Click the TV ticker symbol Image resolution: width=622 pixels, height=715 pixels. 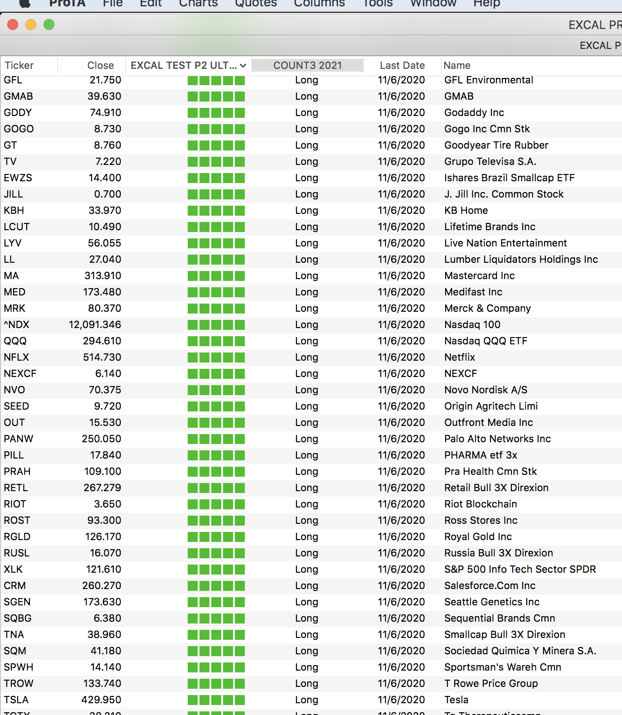coord(10,162)
